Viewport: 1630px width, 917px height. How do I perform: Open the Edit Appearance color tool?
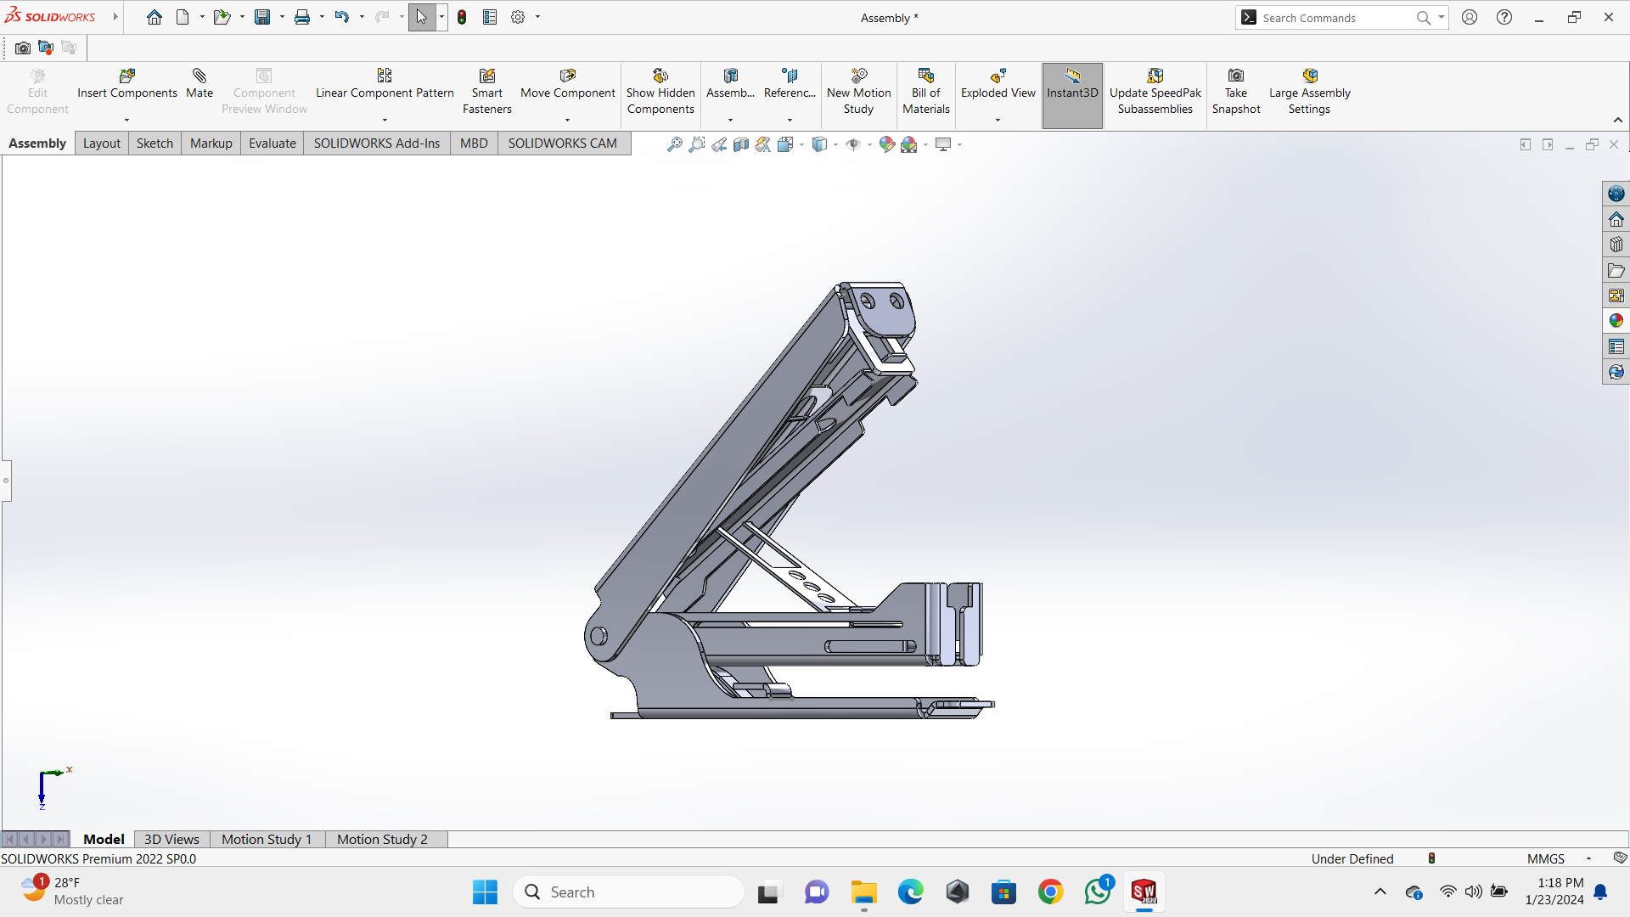[886, 144]
